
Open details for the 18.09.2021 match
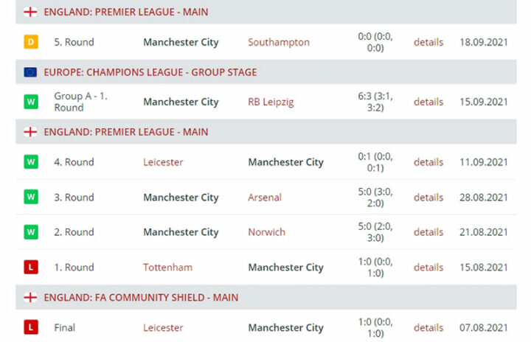click(x=428, y=42)
